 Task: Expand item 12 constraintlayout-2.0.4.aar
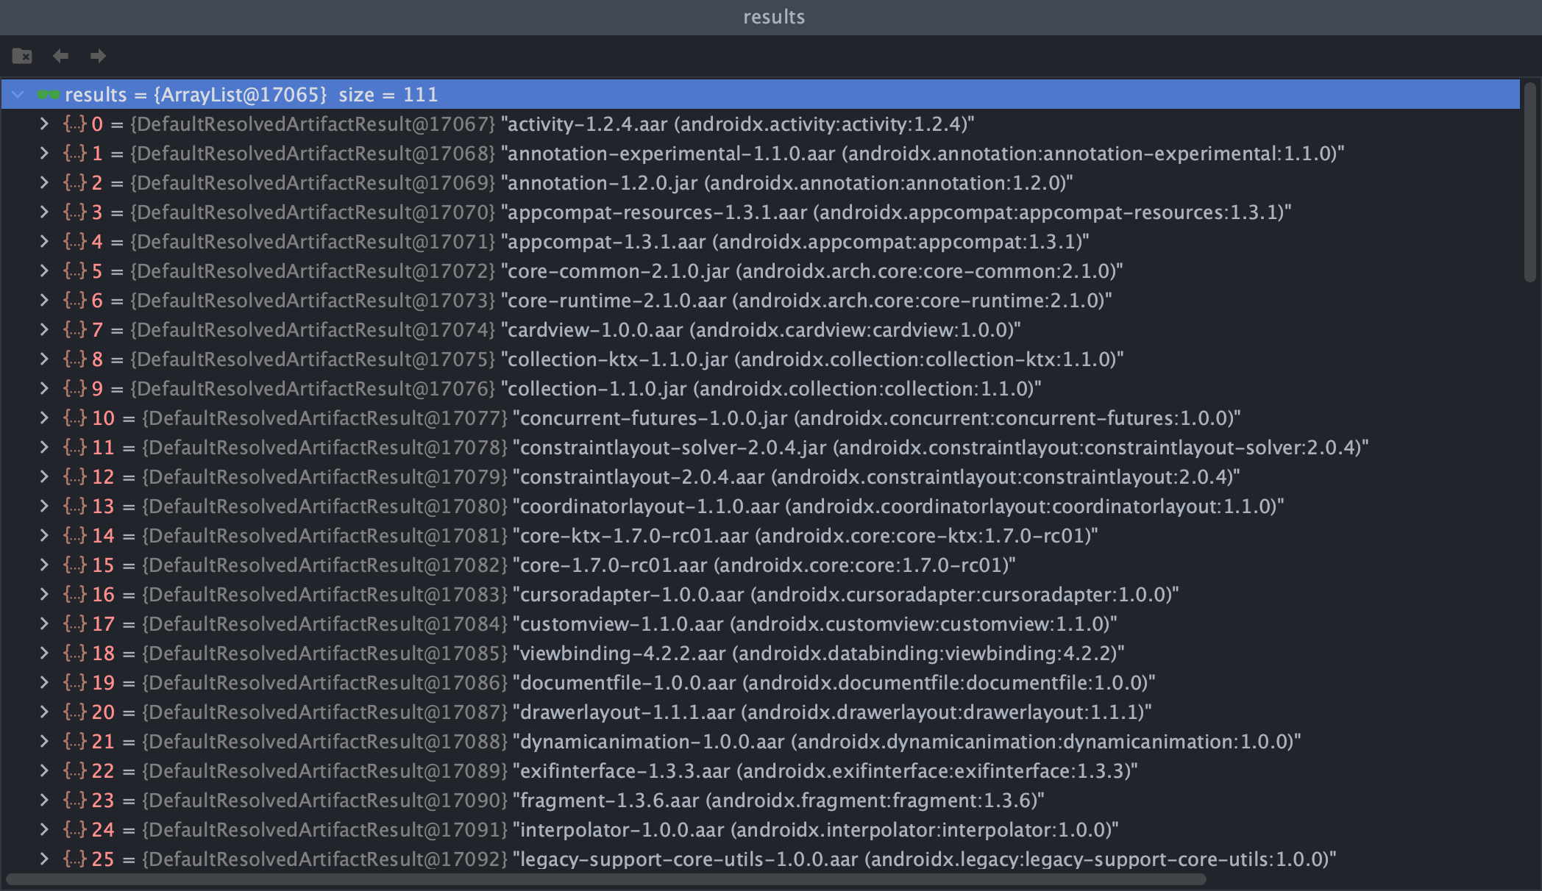coord(44,477)
